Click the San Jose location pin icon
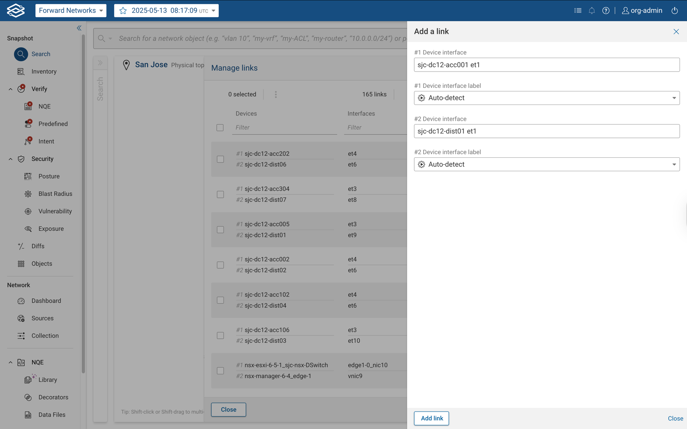 click(126, 65)
